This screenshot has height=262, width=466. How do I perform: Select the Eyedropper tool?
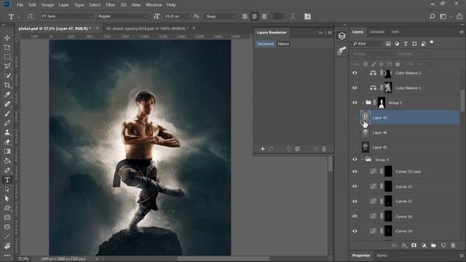7,95
